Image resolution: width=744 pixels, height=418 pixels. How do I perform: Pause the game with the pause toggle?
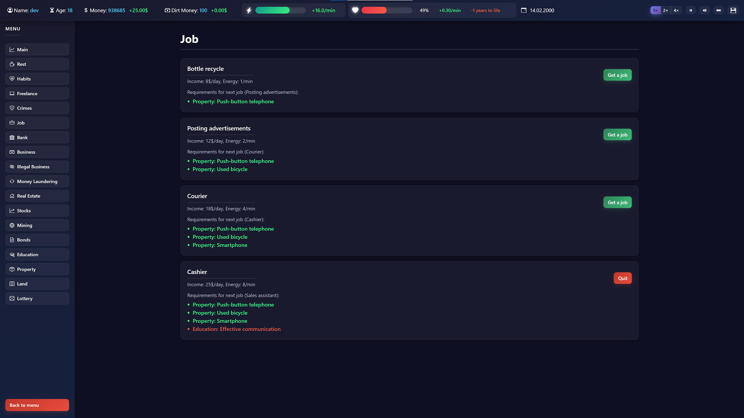point(691,10)
